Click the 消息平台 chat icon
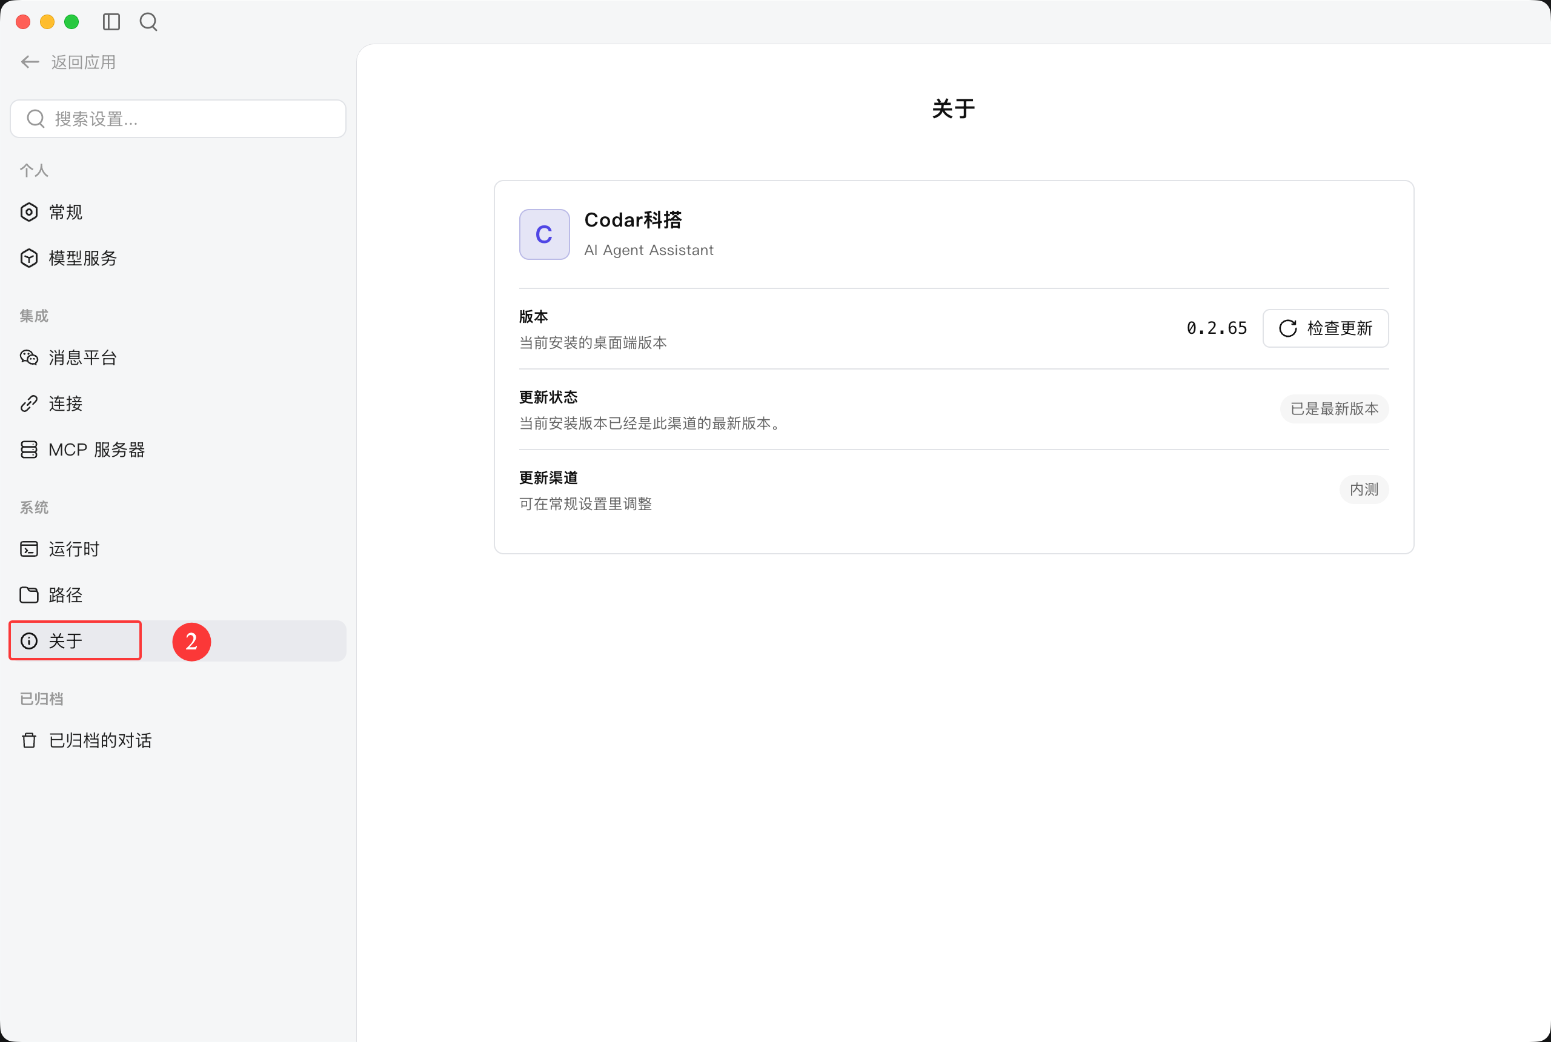The width and height of the screenshot is (1551, 1042). (x=29, y=357)
